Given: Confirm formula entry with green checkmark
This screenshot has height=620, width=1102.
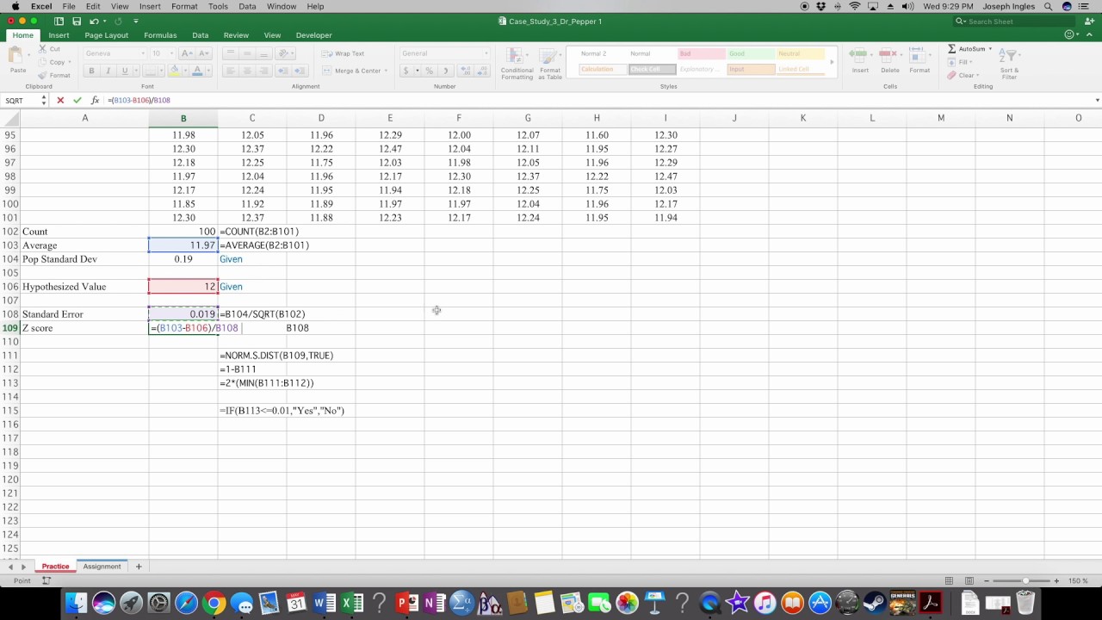Looking at the screenshot, I should click(x=77, y=100).
